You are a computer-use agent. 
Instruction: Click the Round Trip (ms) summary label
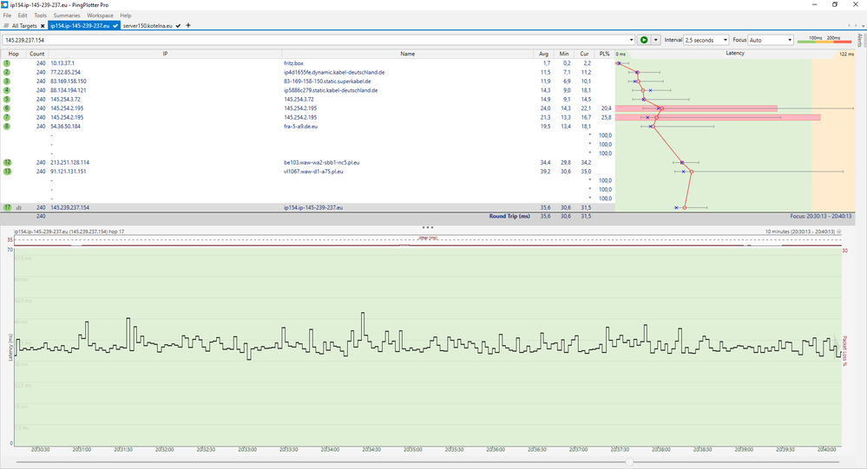click(509, 216)
